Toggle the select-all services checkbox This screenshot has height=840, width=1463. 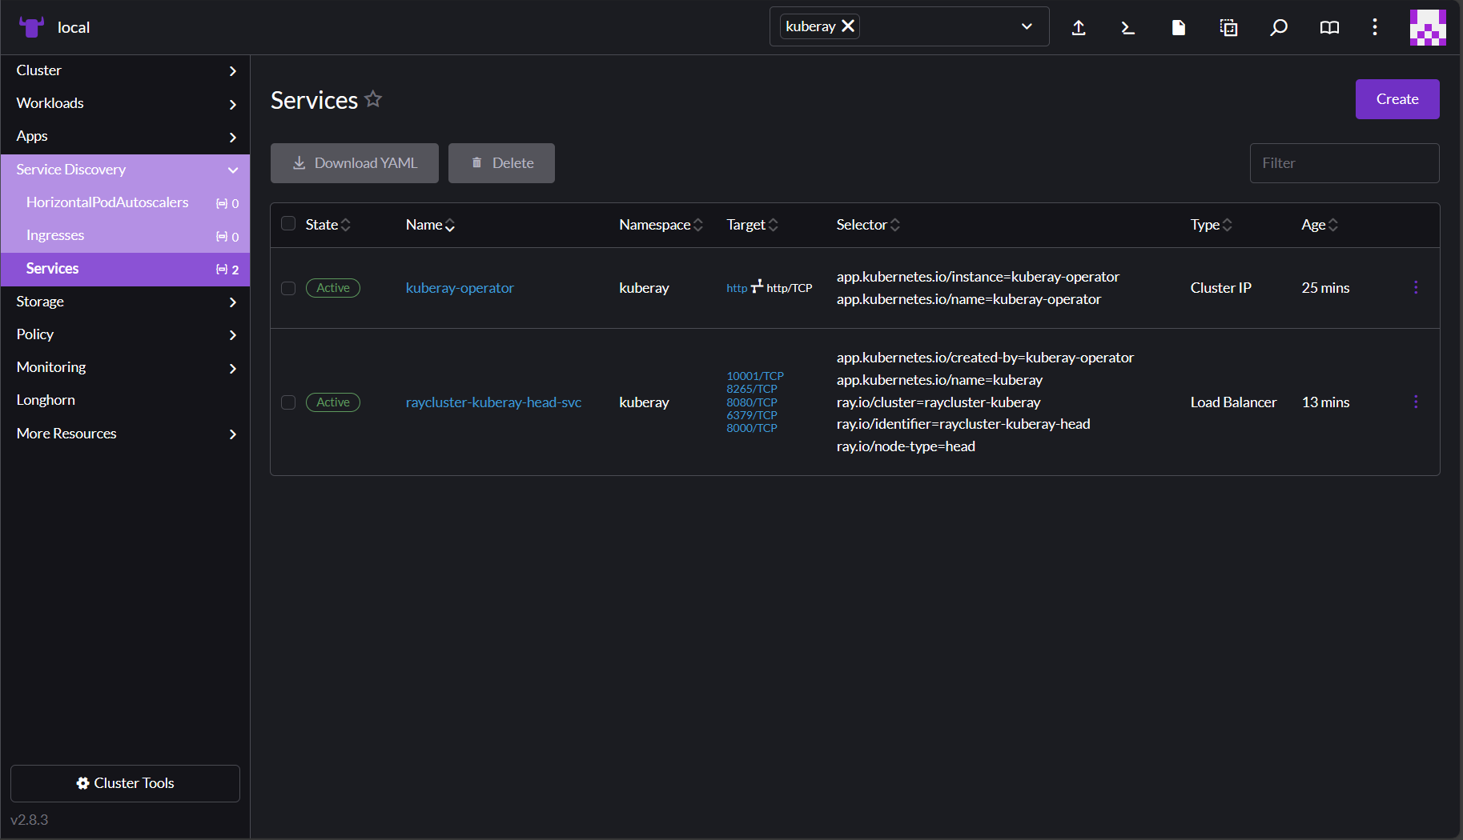(x=288, y=224)
